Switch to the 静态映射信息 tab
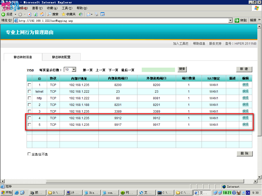 [x=23, y=57]
